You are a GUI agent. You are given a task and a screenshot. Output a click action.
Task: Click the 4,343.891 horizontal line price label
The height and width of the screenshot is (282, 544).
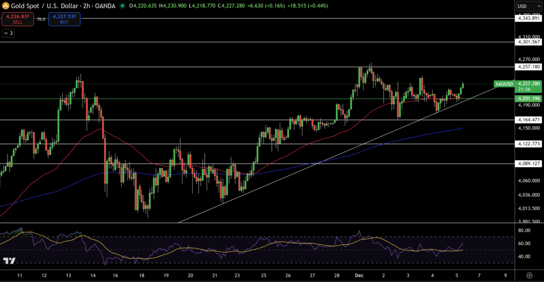[529, 19]
